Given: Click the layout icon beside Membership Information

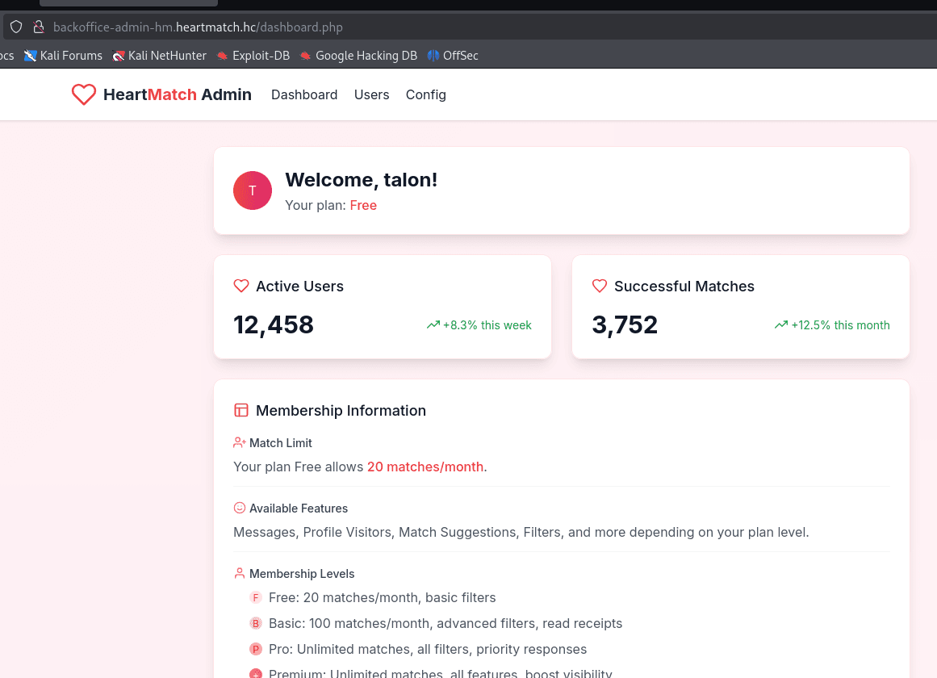Looking at the screenshot, I should [241, 410].
